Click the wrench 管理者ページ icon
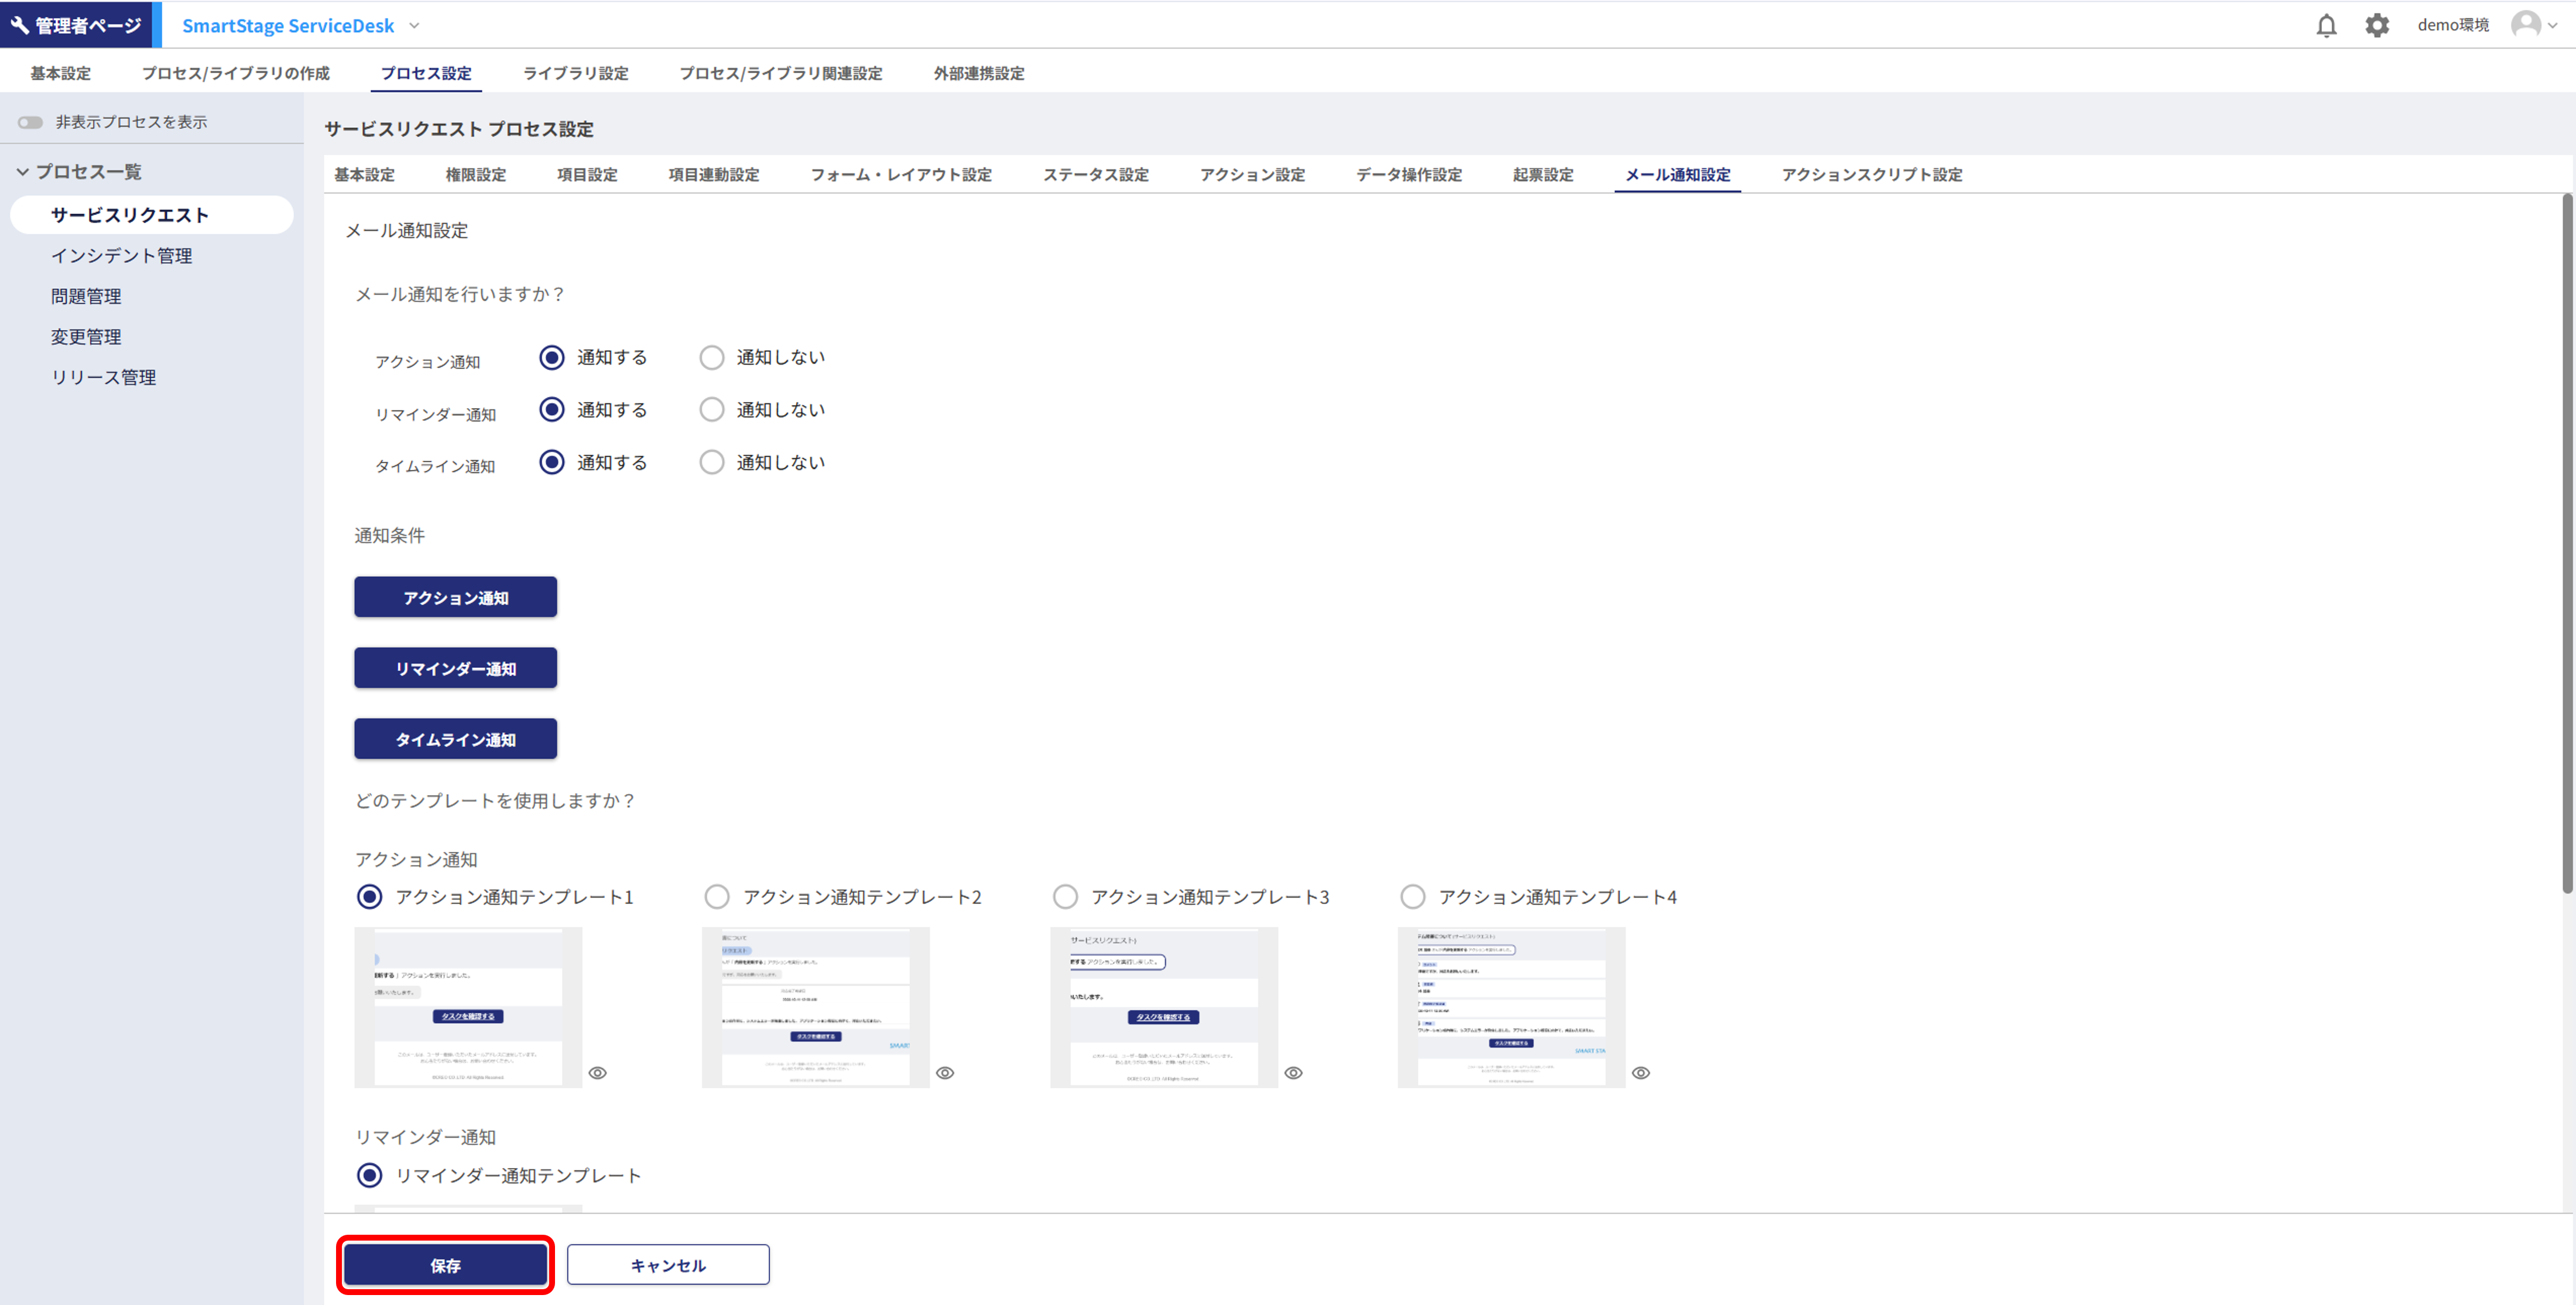The width and height of the screenshot is (2576, 1305). click(20, 25)
